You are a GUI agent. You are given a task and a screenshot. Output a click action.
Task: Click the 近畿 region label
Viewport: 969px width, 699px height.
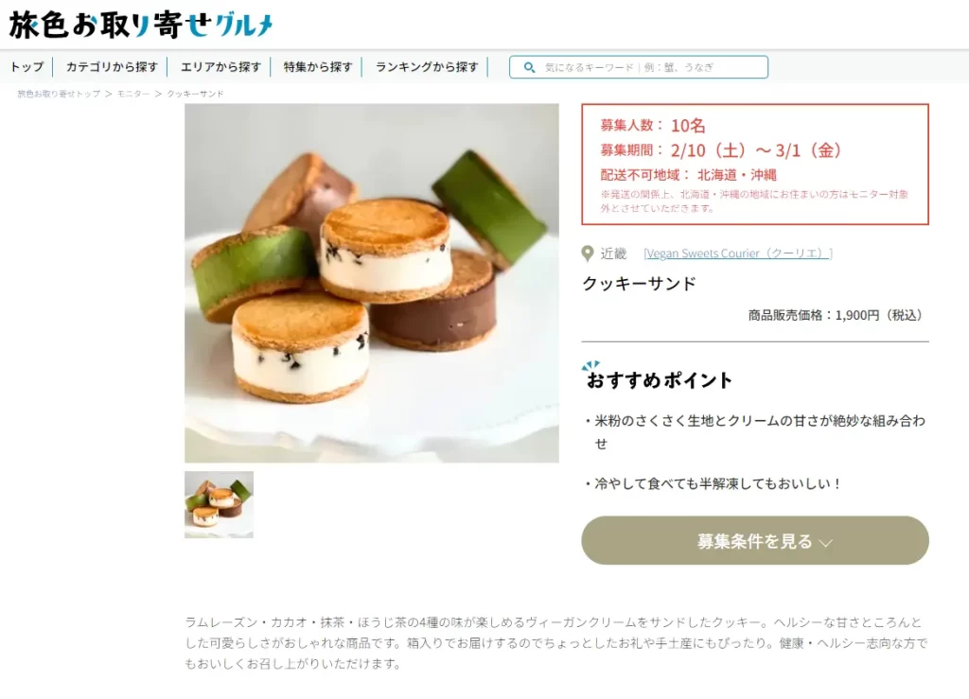point(613,253)
